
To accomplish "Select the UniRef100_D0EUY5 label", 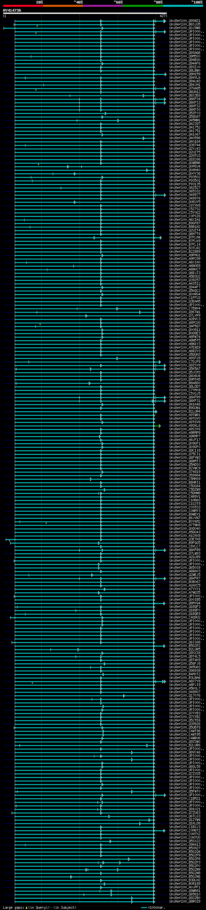I will click(x=184, y=202).
